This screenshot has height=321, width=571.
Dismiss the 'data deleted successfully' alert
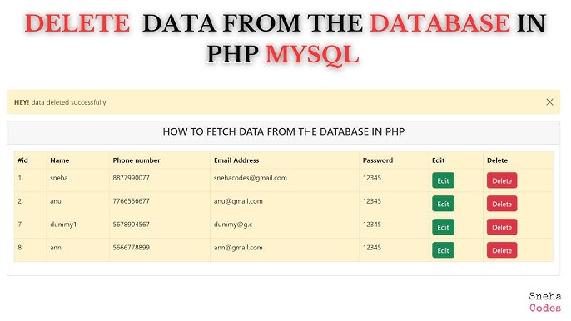549,102
